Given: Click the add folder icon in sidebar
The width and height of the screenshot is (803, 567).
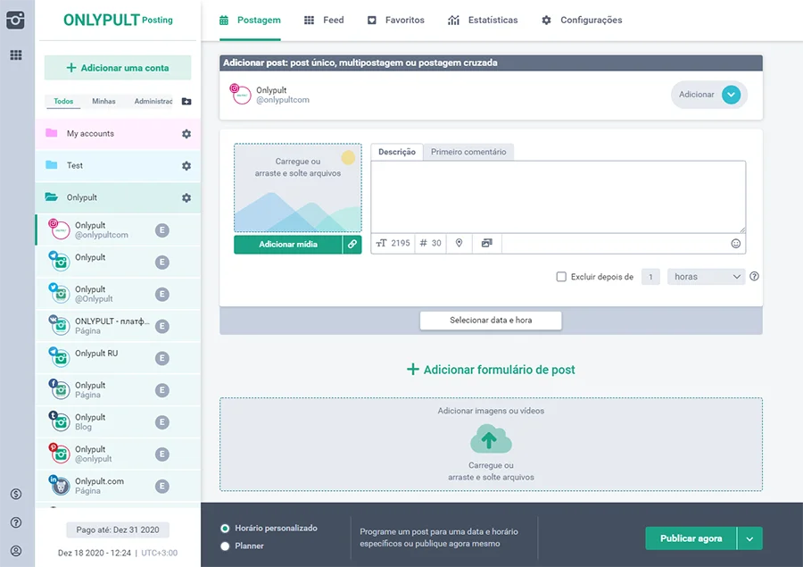Looking at the screenshot, I should 186,102.
